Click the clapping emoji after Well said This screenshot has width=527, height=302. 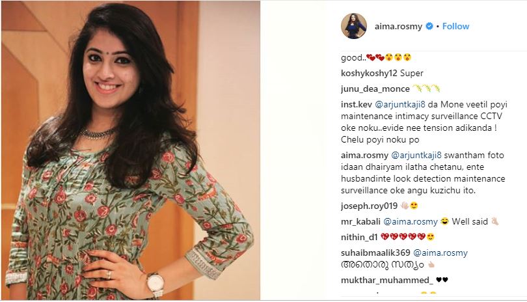494,221
